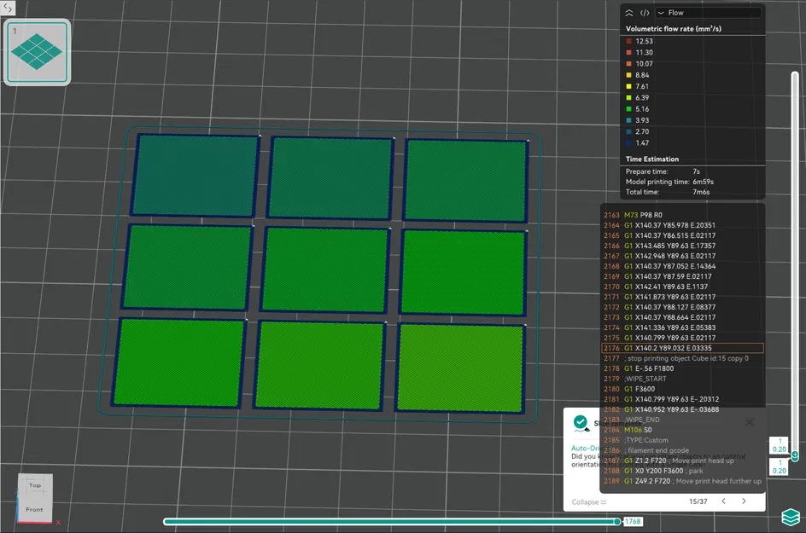Click highlighted G-code line 2176
Image resolution: width=806 pixels, height=533 pixels.
[x=682, y=348]
